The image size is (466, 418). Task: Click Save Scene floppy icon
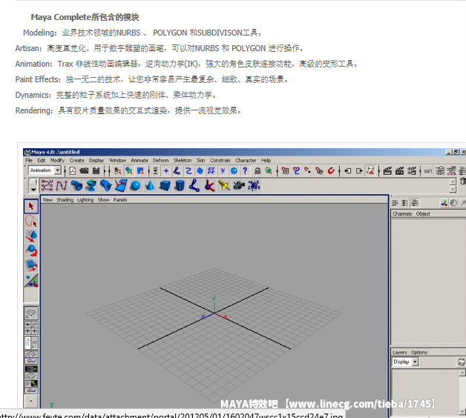96,170
